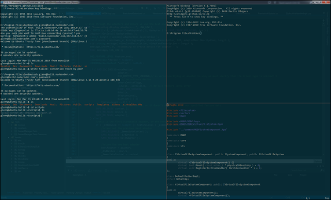This screenshot has width=331, height=200.
Task: Click the 'Videos' folder in ls output
Action: 116,105
